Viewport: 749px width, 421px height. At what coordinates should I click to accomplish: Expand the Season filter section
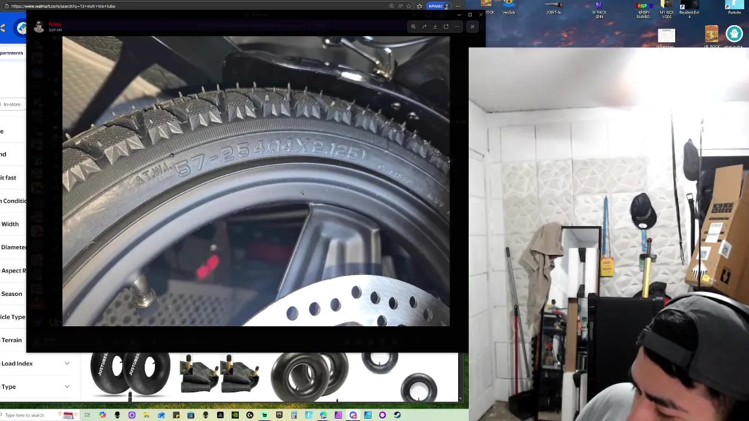click(x=12, y=294)
